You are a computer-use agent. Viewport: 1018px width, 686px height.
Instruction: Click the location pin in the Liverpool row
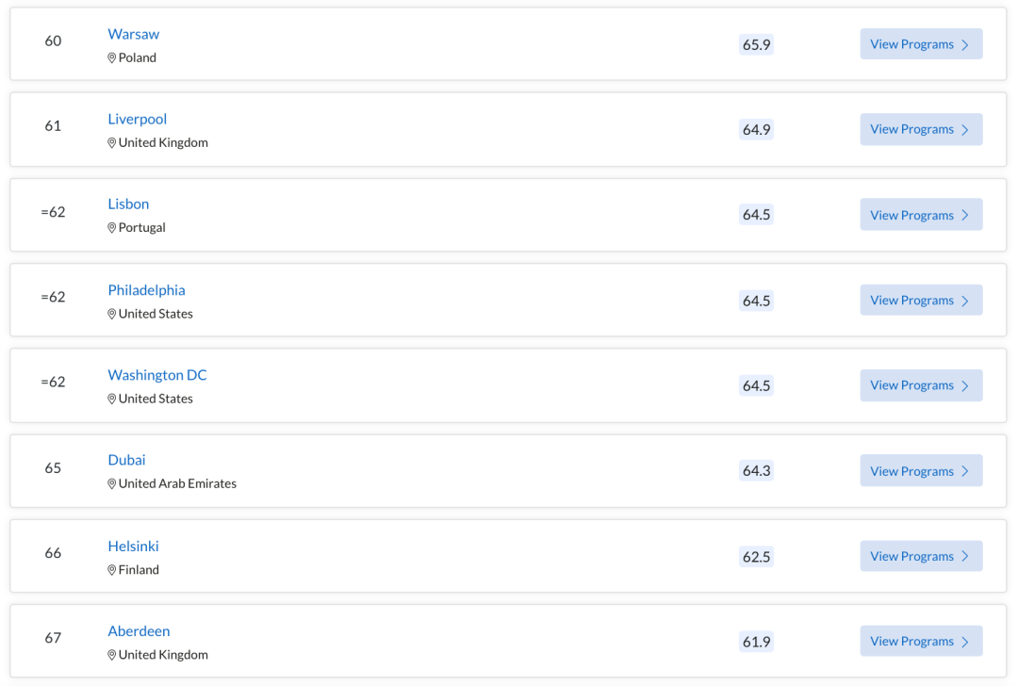(111, 143)
